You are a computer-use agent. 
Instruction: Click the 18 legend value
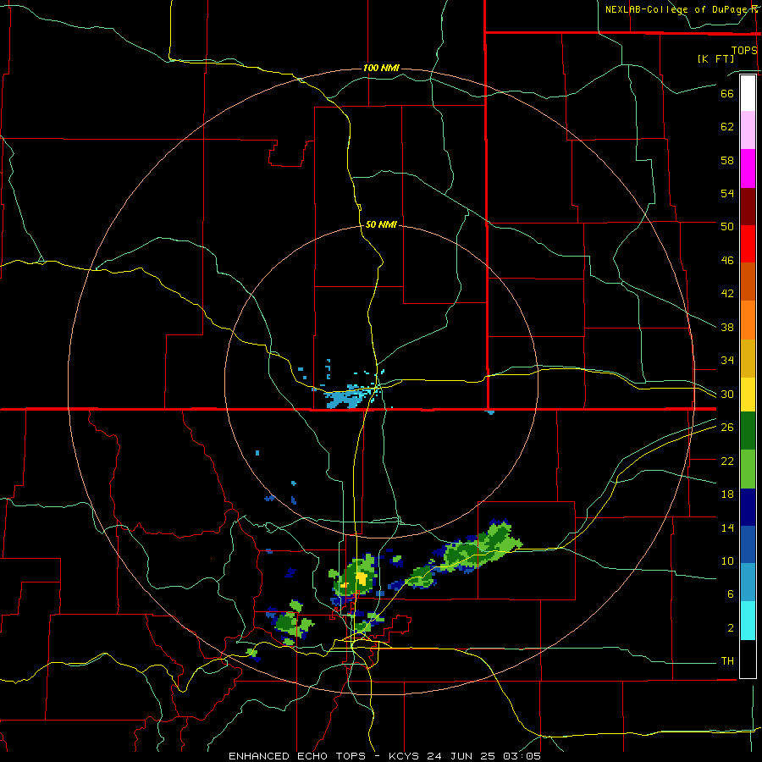(727, 494)
